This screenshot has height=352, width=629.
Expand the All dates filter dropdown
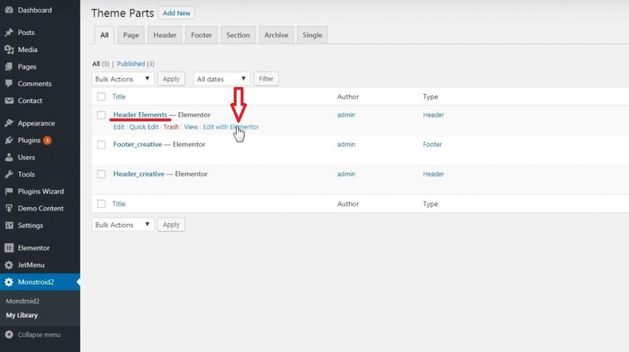tap(222, 79)
